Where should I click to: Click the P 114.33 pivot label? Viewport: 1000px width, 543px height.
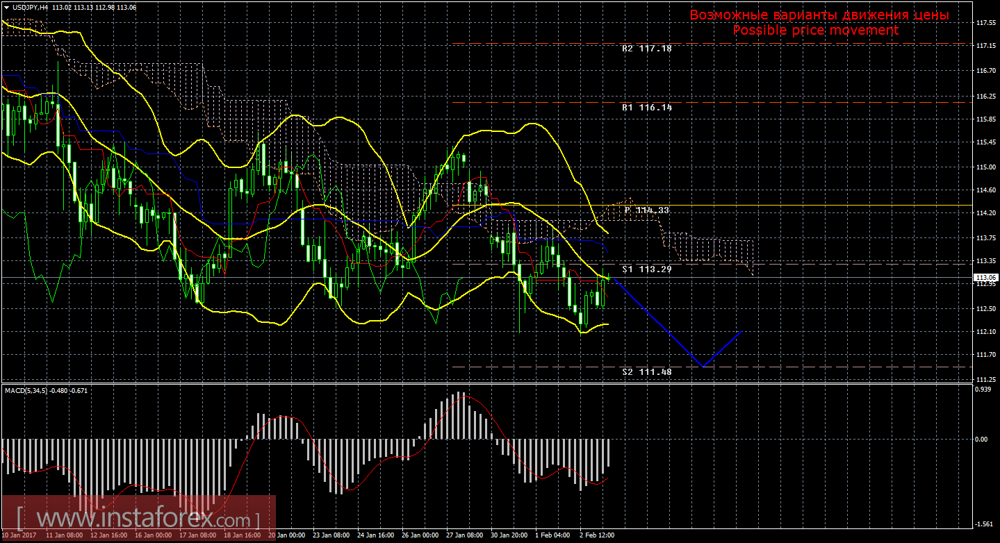pyautogui.click(x=646, y=210)
